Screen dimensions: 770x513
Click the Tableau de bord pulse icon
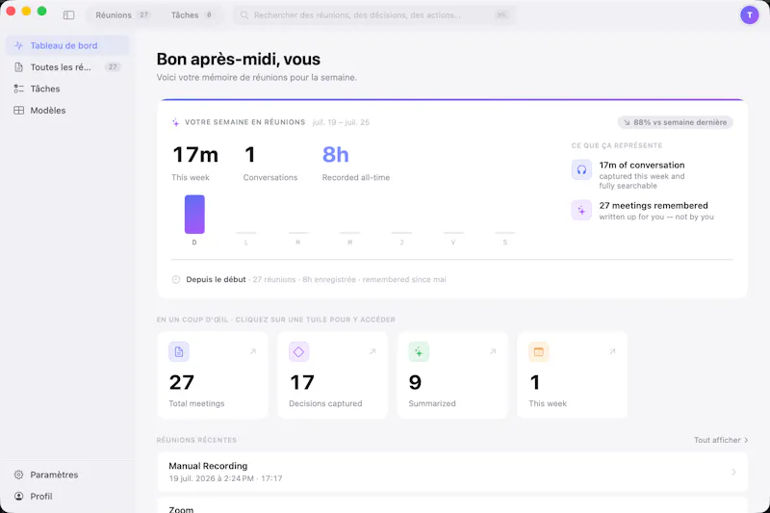[x=18, y=45]
